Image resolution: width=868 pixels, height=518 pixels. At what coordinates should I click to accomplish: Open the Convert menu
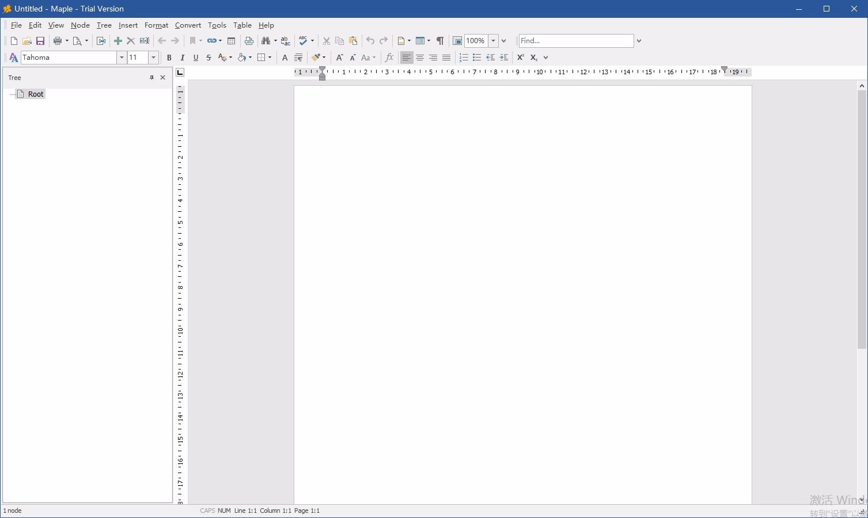click(x=188, y=25)
